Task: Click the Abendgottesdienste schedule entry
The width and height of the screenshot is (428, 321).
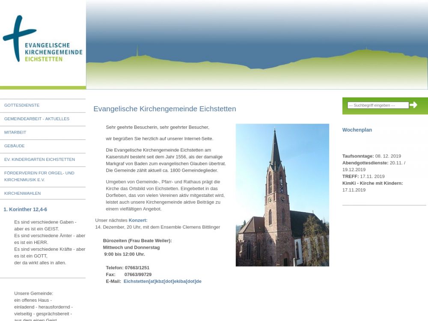Action: 373,163
